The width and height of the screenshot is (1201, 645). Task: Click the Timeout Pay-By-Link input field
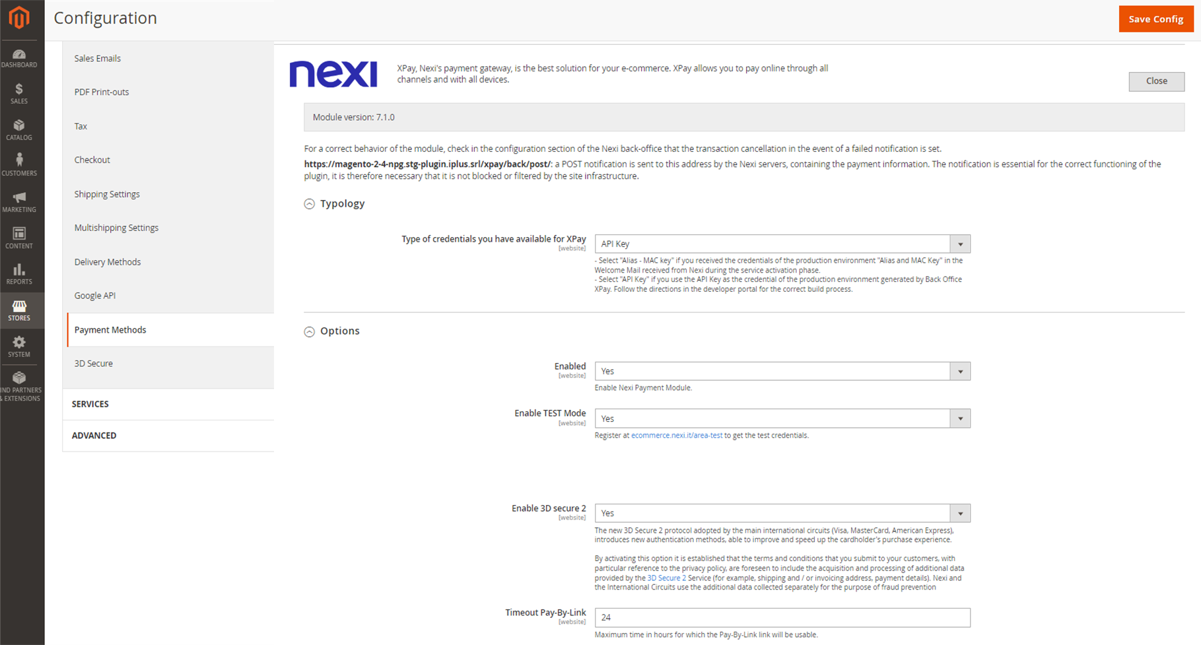(782, 618)
